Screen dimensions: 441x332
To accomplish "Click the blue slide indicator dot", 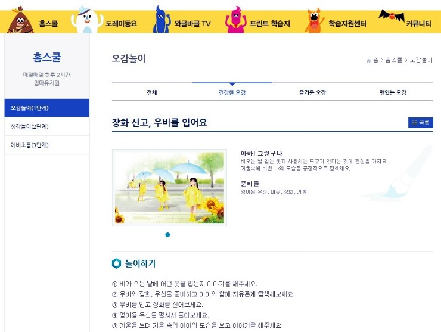I will point(167,235).
